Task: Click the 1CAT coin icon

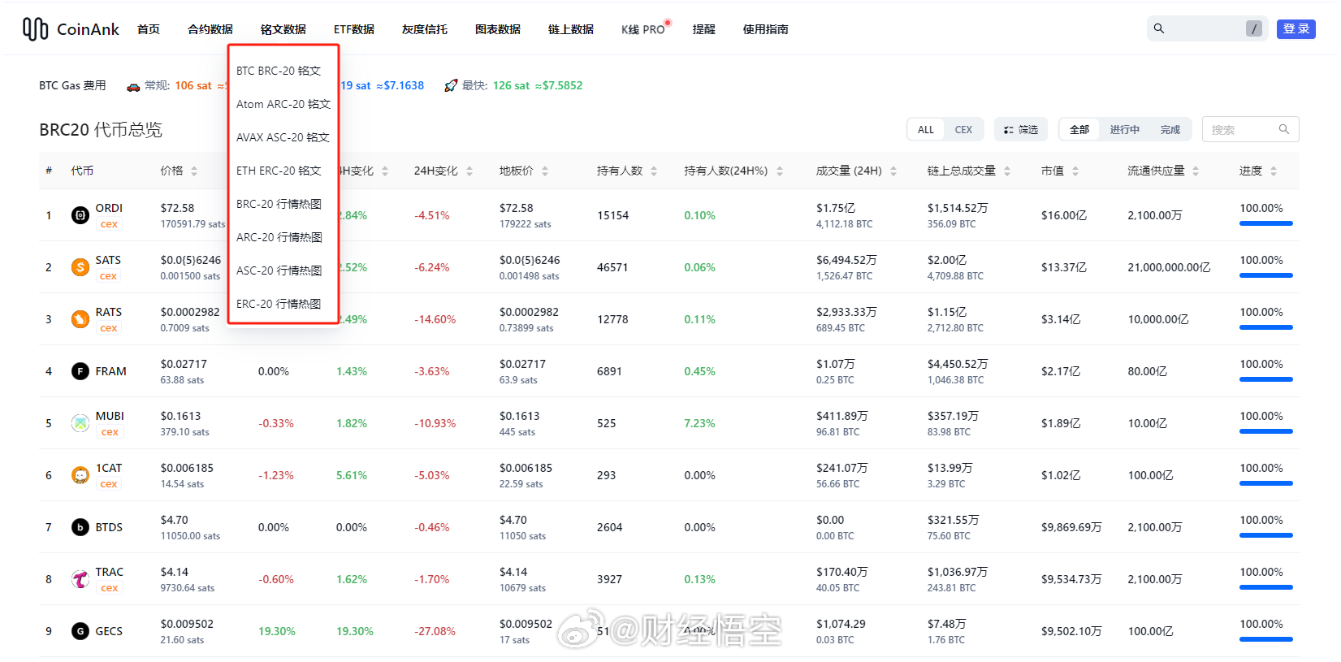Action: tap(80, 475)
